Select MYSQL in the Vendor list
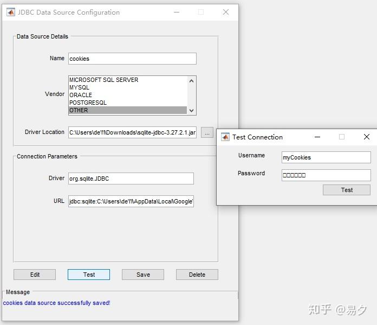 [x=128, y=87]
